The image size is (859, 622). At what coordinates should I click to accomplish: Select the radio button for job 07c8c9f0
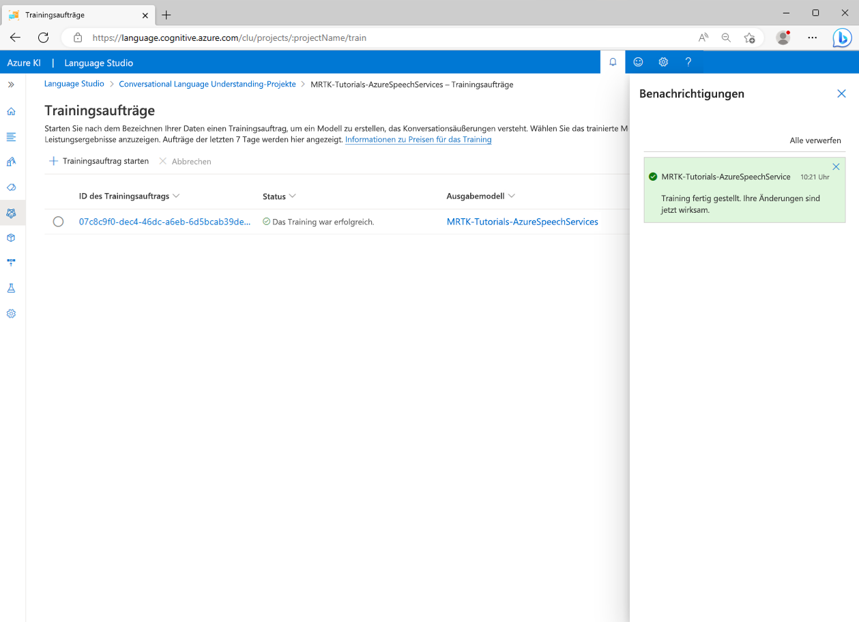pyautogui.click(x=58, y=222)
